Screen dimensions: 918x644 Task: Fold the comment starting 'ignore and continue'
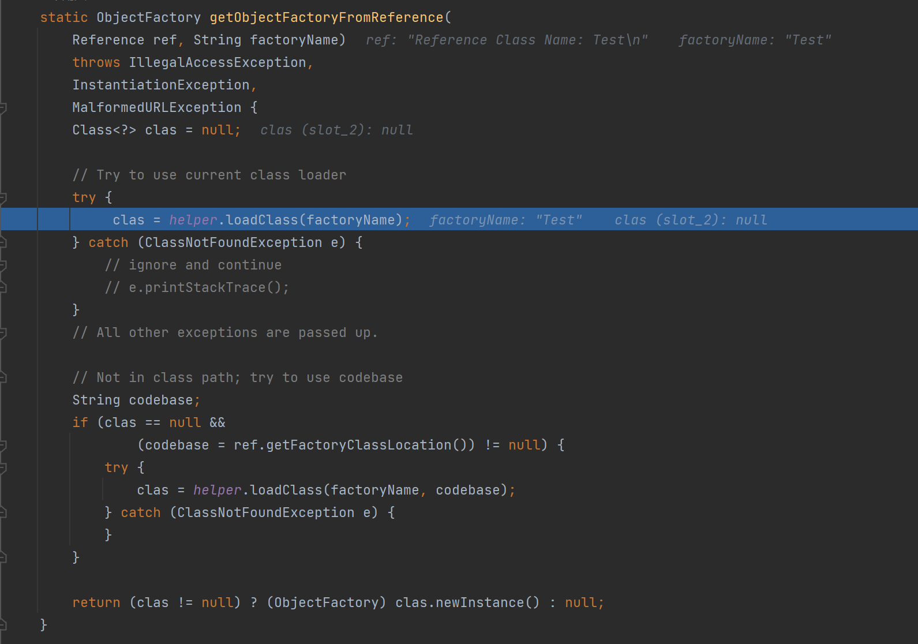point(3,265)
